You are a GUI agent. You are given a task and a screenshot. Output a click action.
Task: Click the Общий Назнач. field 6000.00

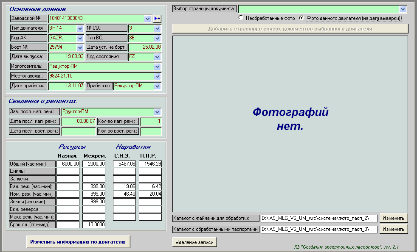click(x=68, y=164)
